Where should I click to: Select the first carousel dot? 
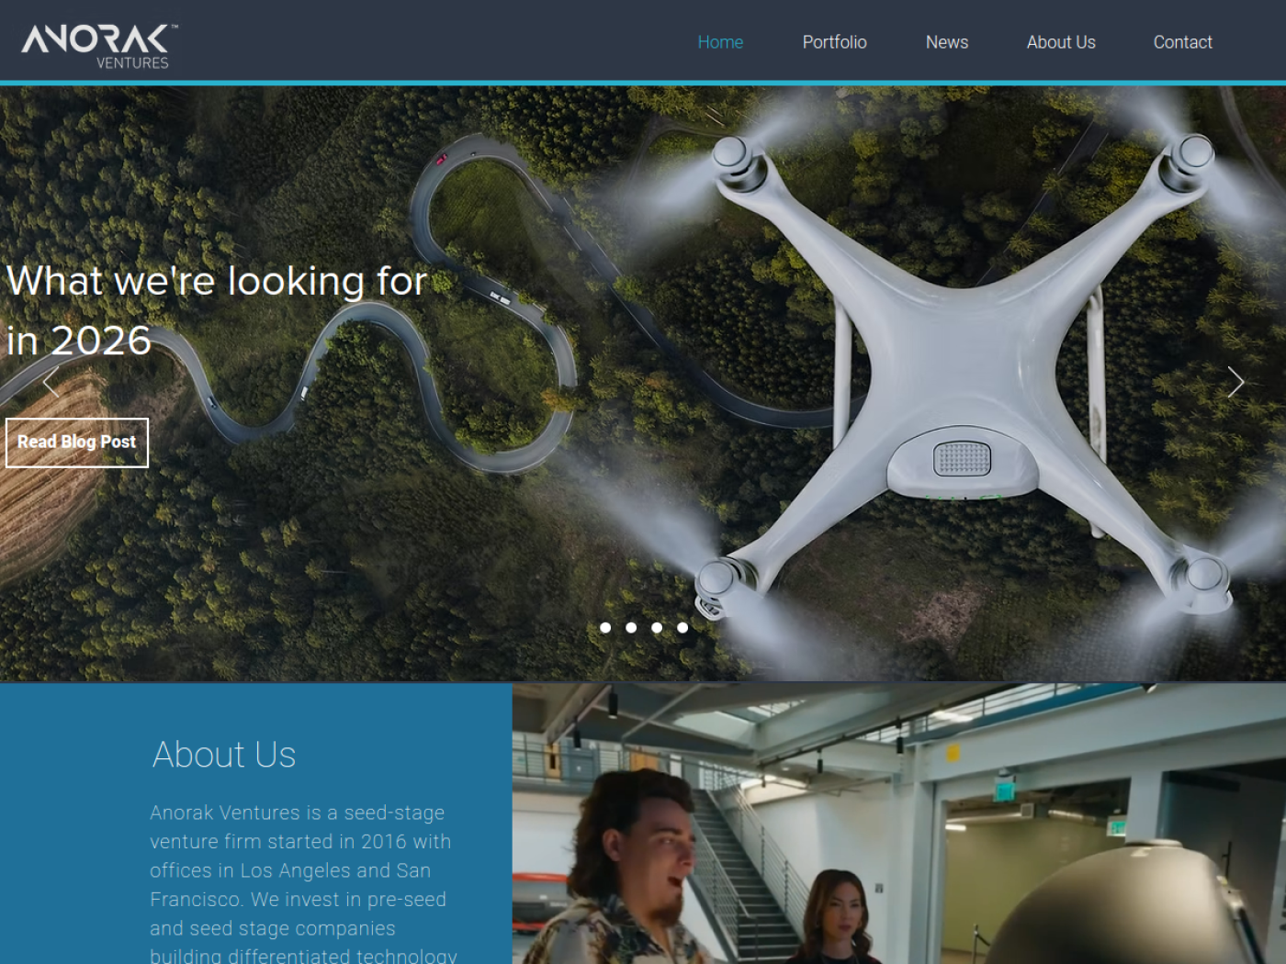click(605, 628)
